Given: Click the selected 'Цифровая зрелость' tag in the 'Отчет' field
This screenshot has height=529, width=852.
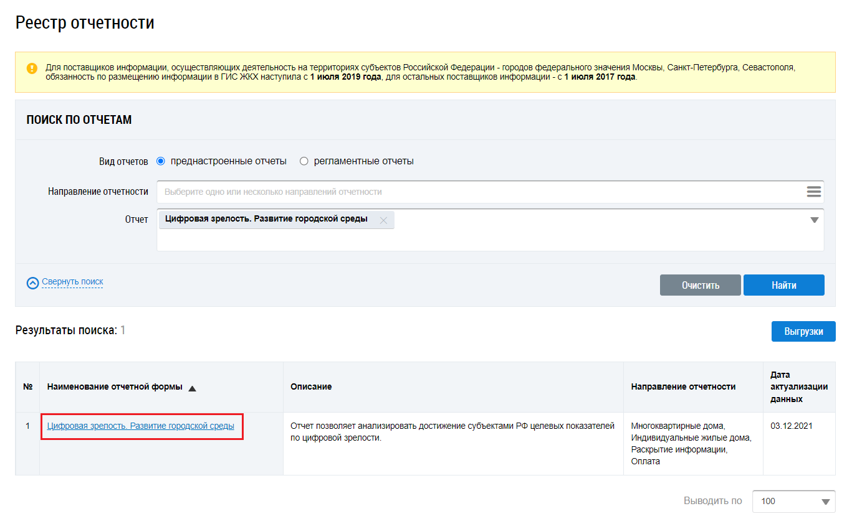Looking at the screenshot, I should (x=266, y=219).
